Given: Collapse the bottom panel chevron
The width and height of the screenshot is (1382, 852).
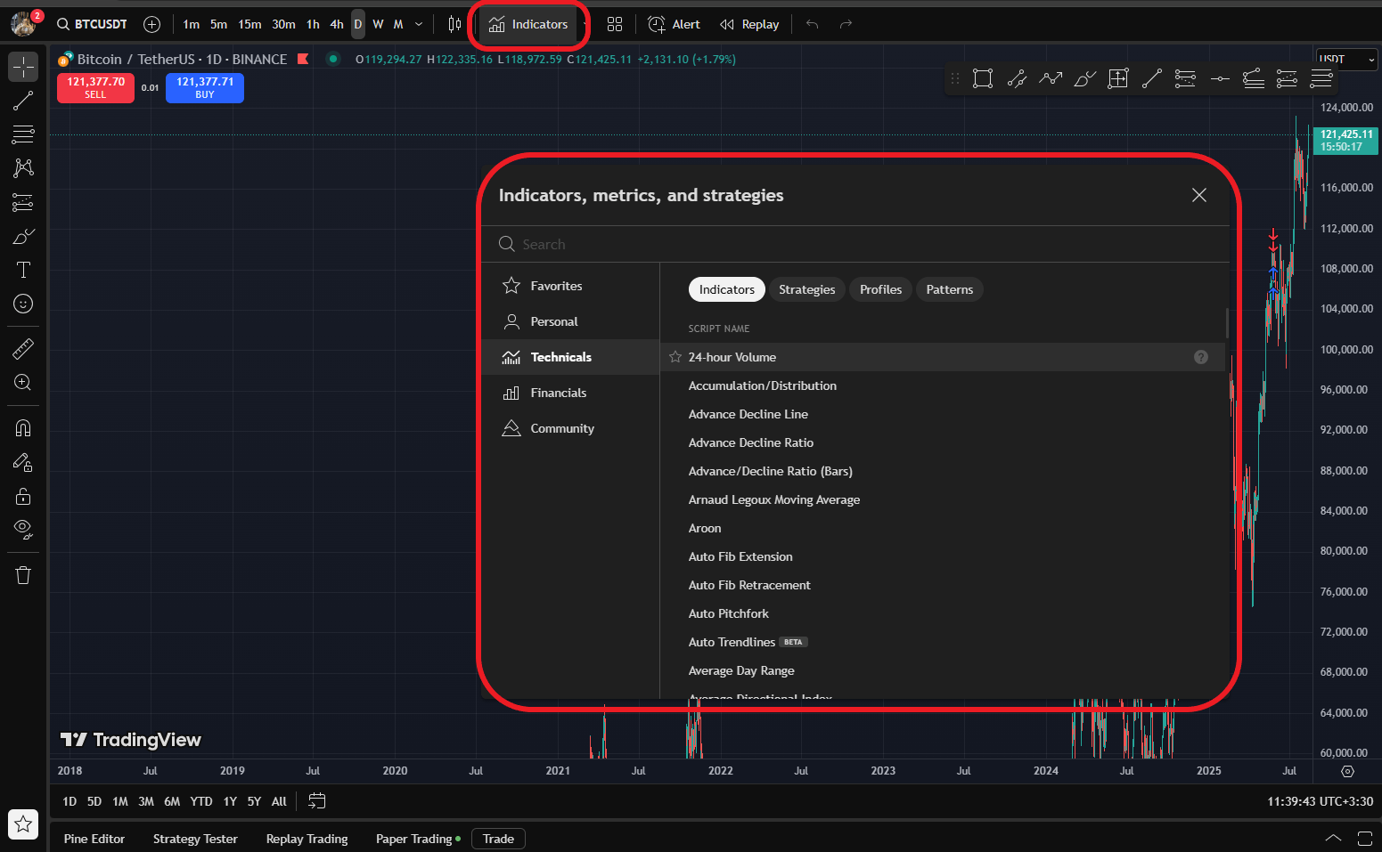Looking at the screenshot, I should (1333, 839).
